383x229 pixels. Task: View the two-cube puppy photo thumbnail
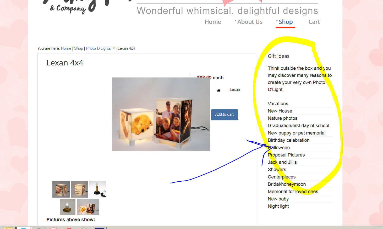(x=88, y=207)
